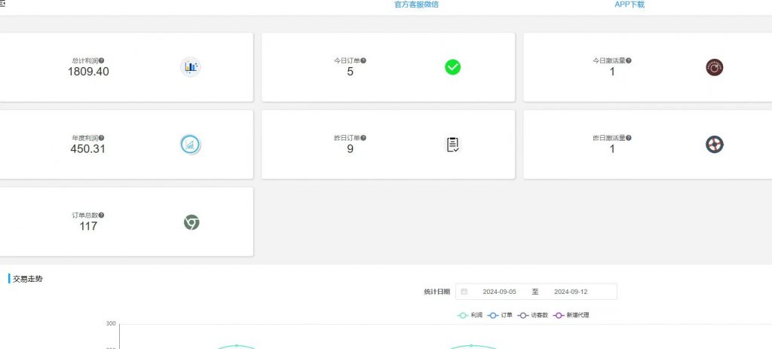Open the 官方客服微信 link
This screenshot has width=772, height=349.
coord(416,5)
